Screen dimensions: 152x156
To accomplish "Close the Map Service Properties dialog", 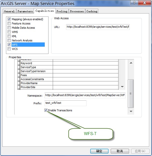I will coord(145,3).
